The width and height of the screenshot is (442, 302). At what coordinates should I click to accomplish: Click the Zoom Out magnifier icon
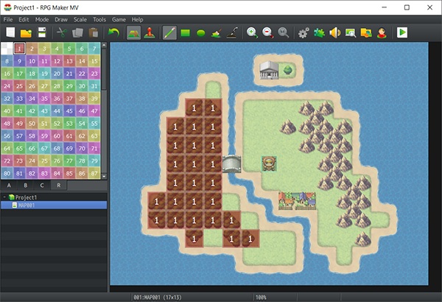(268, 32)
